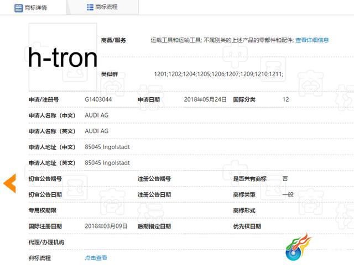Select international class value 12
The height and width of the screenshot is (265, 354).
point(285,99)
